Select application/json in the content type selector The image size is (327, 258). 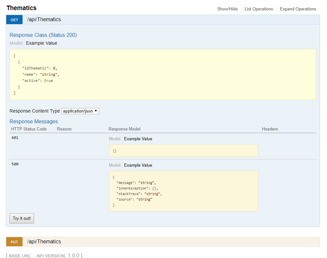pyautogui.click(x=80, y=111)
